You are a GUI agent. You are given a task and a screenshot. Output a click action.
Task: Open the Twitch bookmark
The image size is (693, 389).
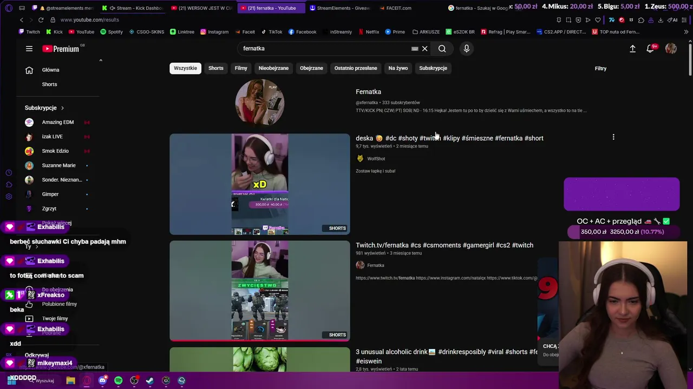[x=29, y=32]
